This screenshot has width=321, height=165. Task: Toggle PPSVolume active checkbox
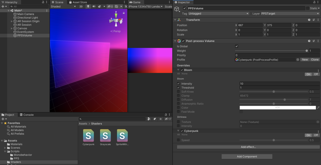coord(185,8)
